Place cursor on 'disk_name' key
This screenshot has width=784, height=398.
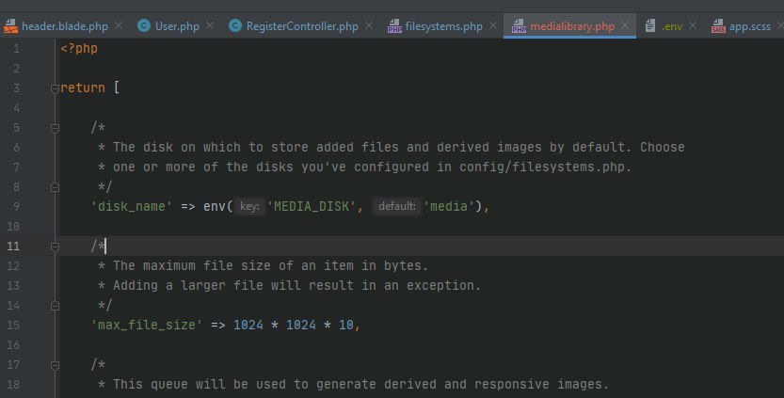click(x=132, y=206)
